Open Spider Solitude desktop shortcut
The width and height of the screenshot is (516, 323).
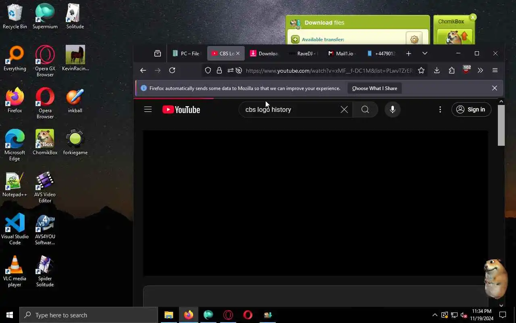45,271
